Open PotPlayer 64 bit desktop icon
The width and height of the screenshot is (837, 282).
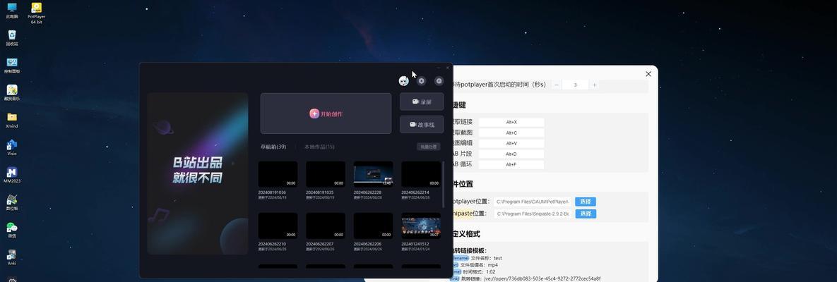tap(36, 13)
